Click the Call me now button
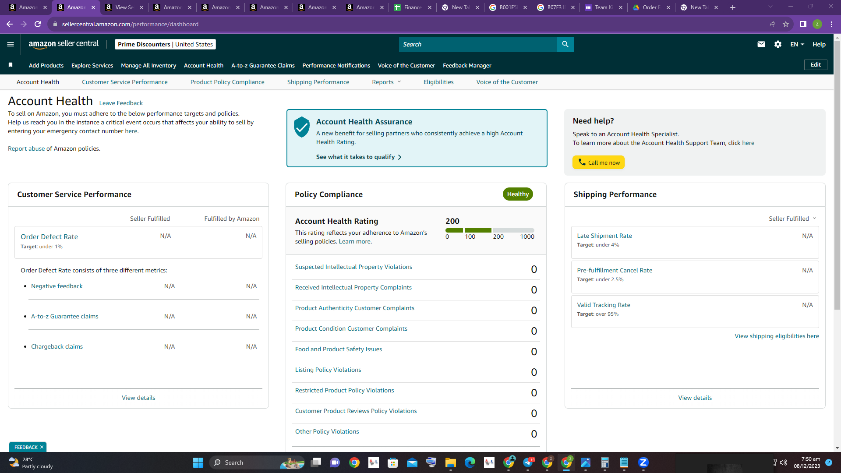The height and width of the screenshot is (473, 841). coord(598,162)
